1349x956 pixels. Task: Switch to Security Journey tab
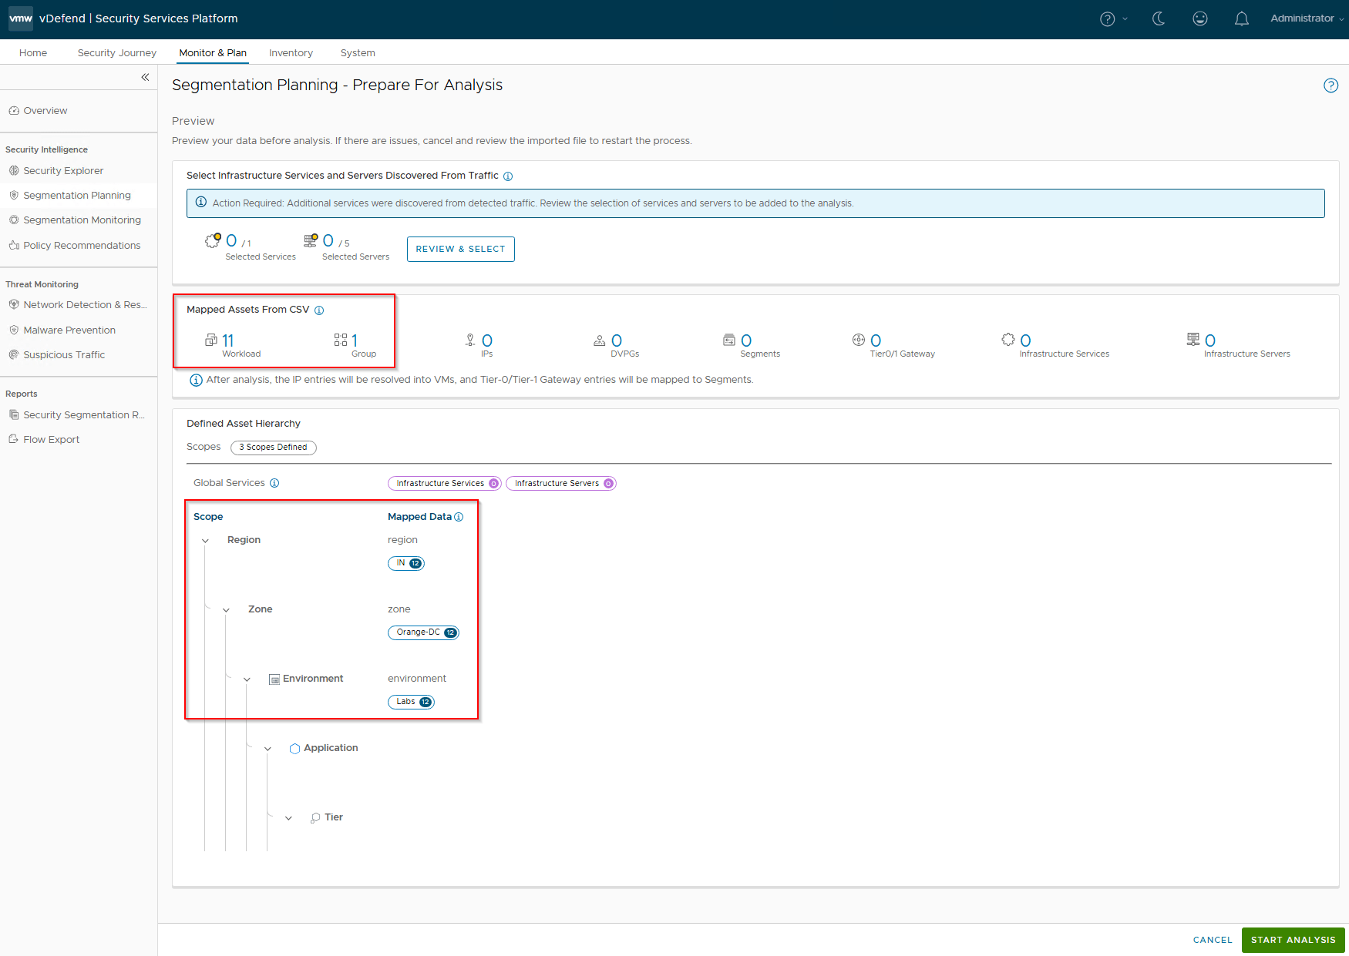117,53
